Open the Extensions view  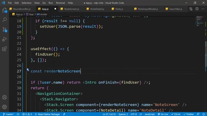5,49
